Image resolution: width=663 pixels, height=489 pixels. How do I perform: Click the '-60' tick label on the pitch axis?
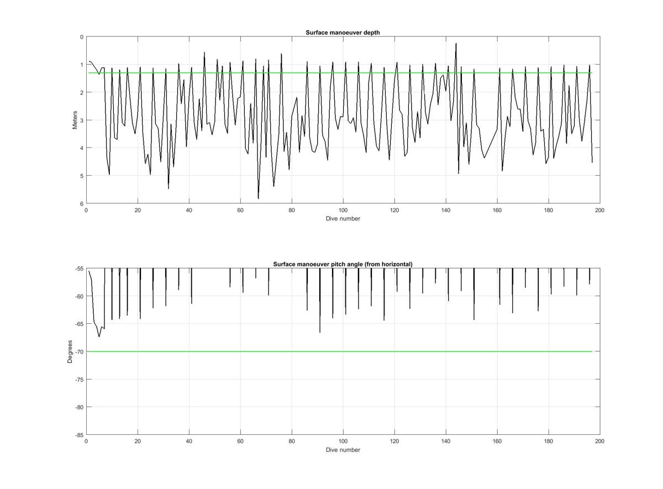78,296
